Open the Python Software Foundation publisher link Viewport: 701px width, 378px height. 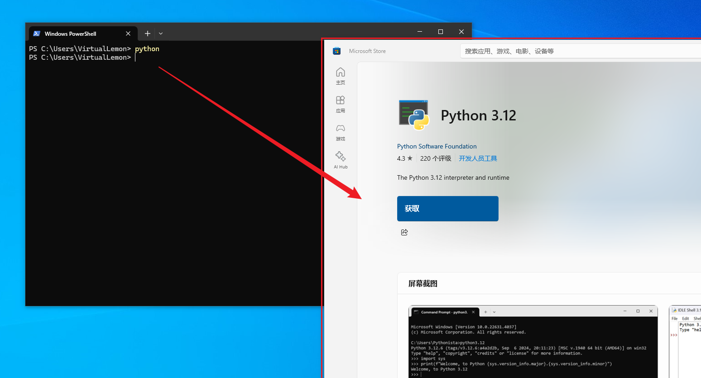coord(437,146)
